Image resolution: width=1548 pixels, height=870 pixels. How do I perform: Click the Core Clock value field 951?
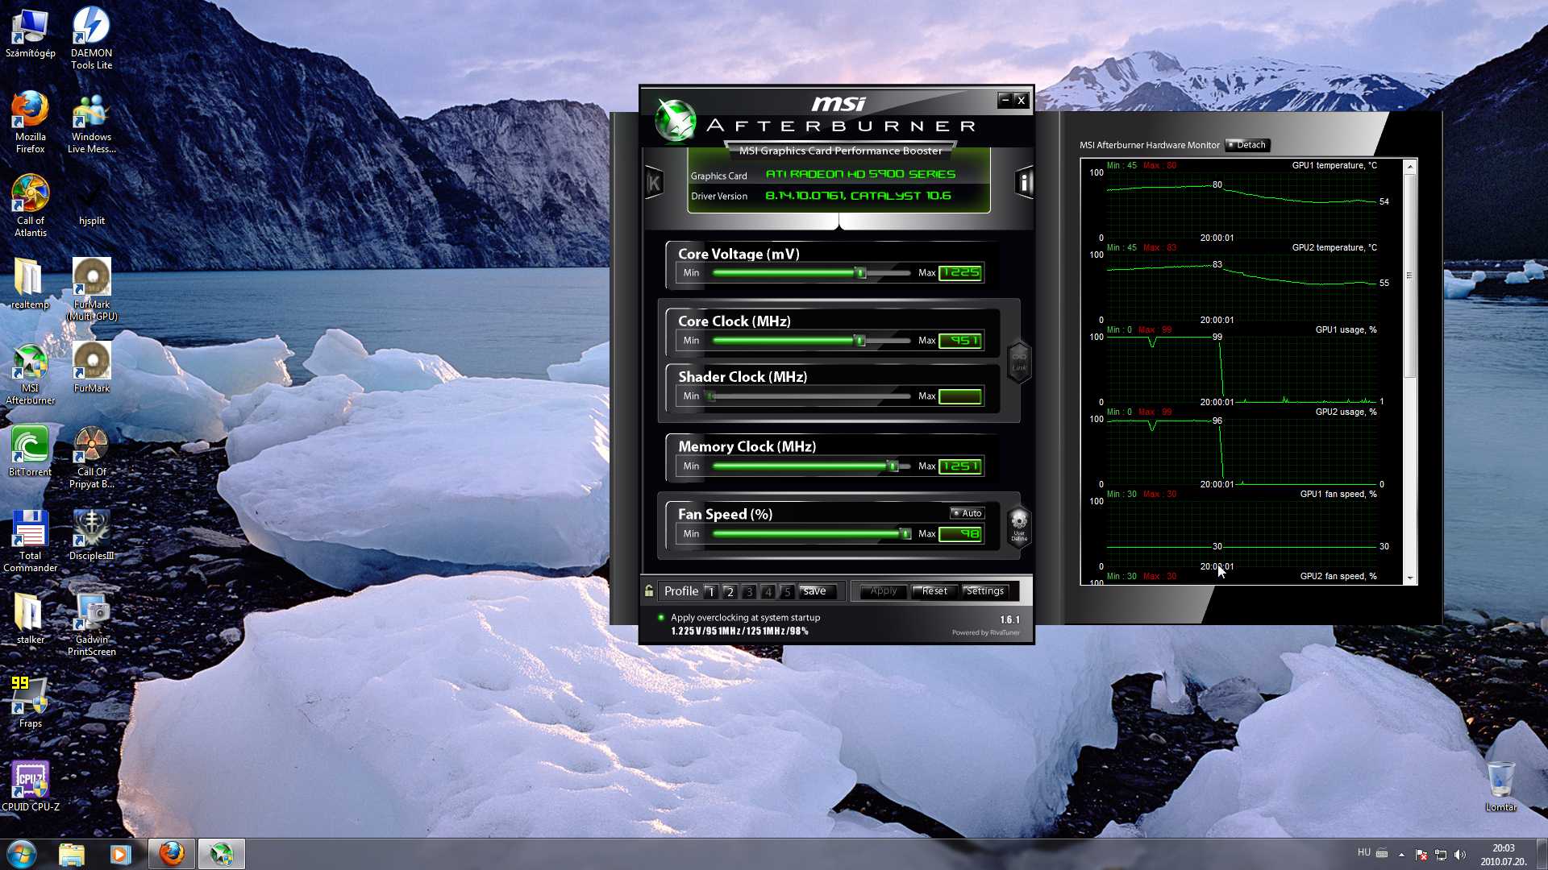click(960, 341)
